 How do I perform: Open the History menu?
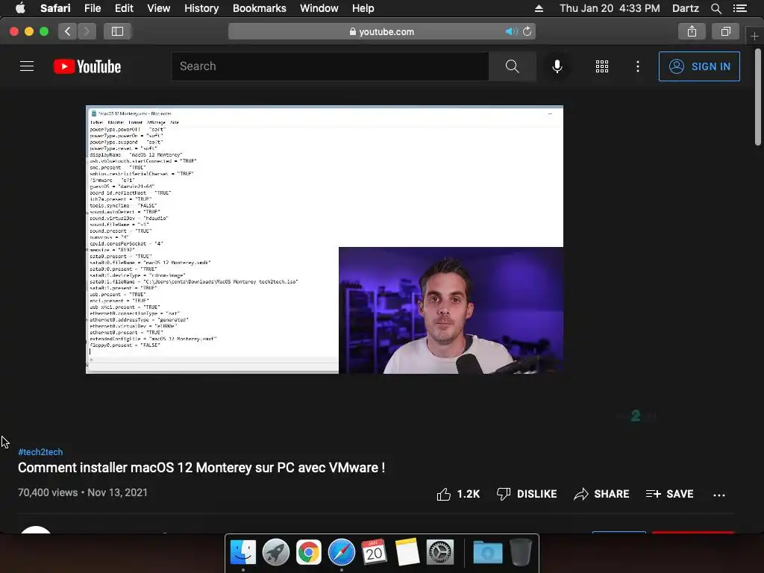pyautogui.click(x=201, y=8)
